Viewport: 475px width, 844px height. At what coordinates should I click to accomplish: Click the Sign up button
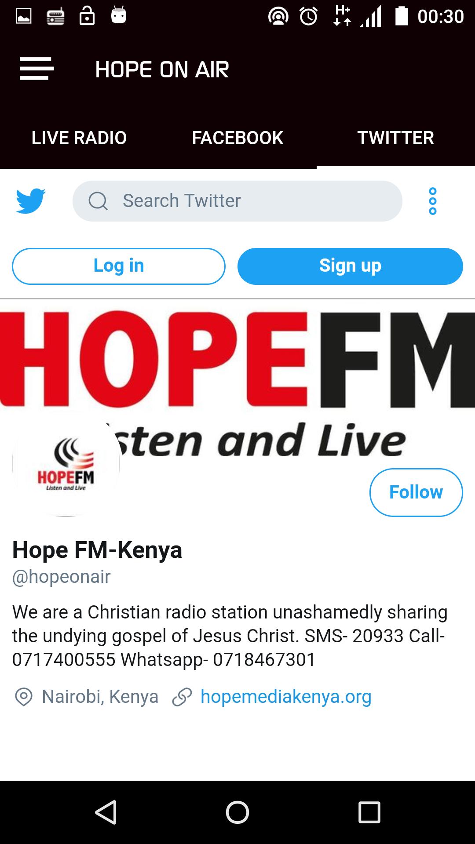350,266
